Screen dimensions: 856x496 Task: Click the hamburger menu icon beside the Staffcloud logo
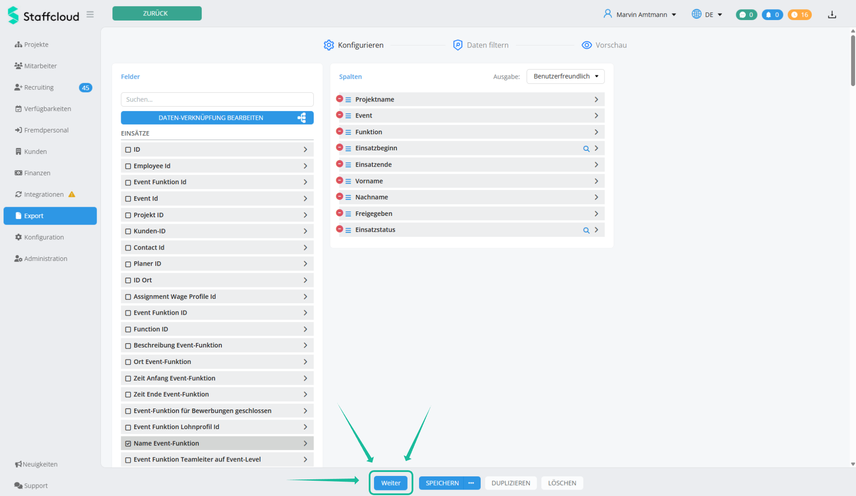pyautogui.click(x=90, y=14)
